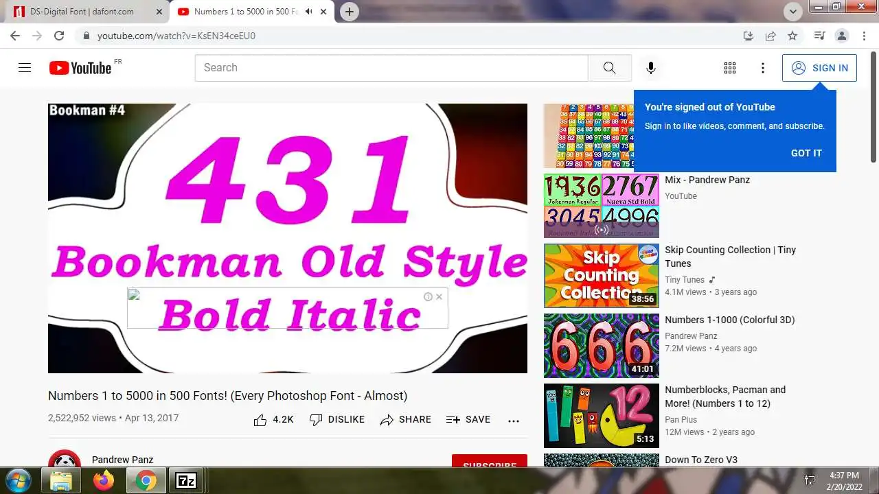The height and width of the screenshot is (494, 879).
Task: Switch to Chrome taskbar button
Action: 146,481
